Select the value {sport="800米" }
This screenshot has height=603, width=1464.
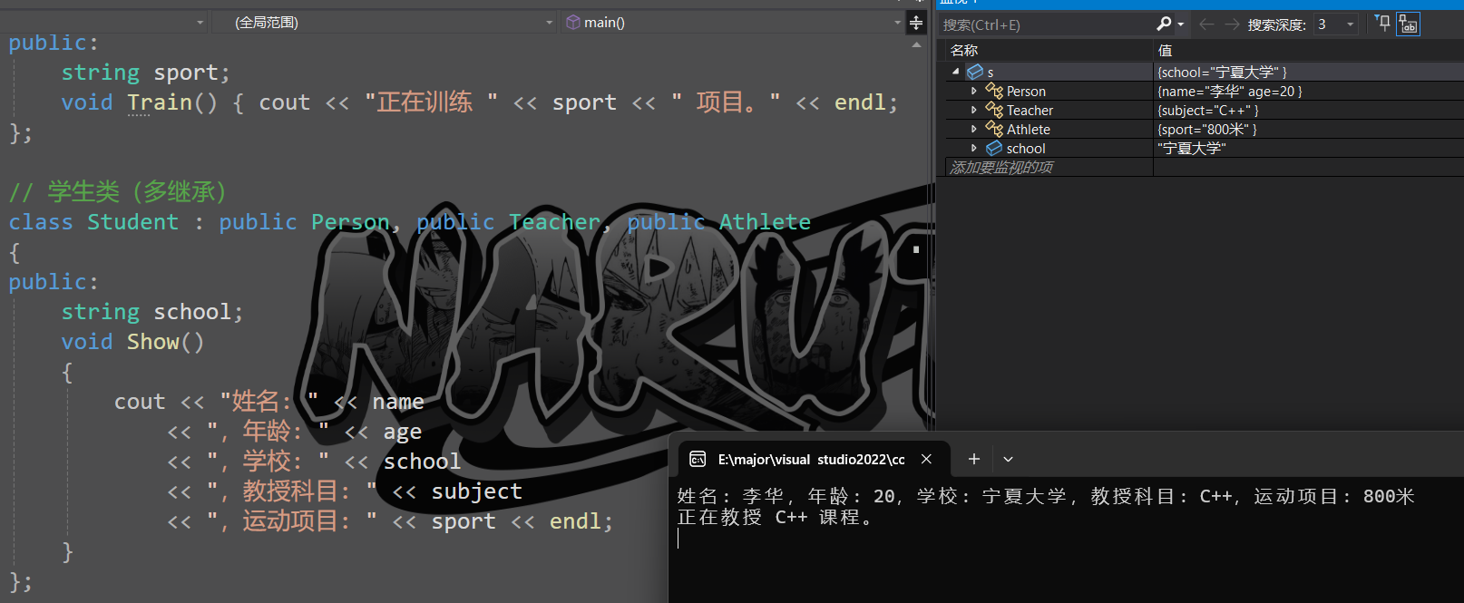1207,129
